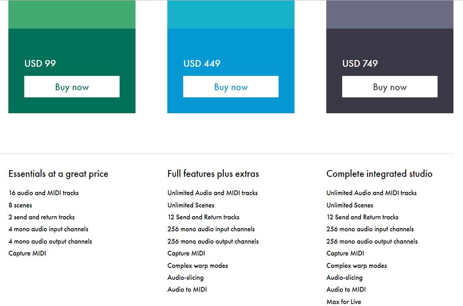Click "Unlimited Scenes" under Complete integrated studio
This screenshot has width=463, height=306.
coord(350,205)
